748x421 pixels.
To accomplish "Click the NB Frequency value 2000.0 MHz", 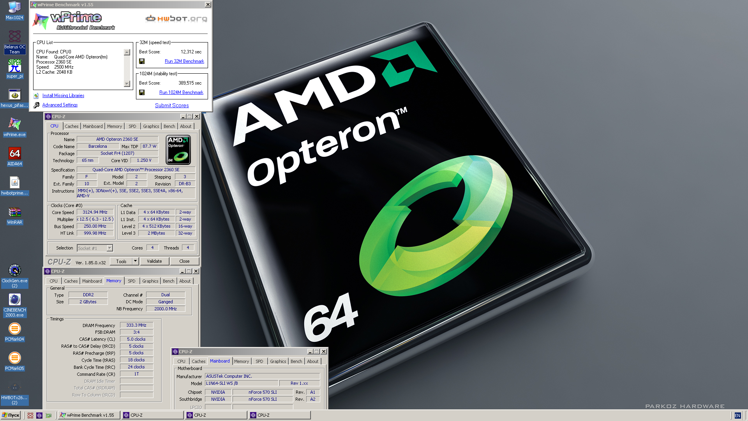I will point(166,309).
